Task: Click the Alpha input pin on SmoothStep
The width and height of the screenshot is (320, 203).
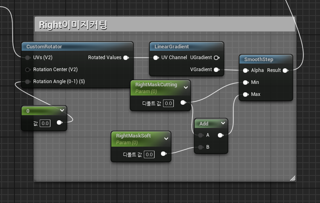Action: (x=246, y=70)
